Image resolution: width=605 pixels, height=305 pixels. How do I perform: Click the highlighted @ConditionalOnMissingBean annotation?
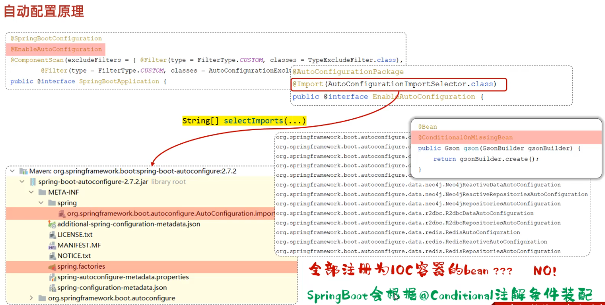tap(465, 138)
